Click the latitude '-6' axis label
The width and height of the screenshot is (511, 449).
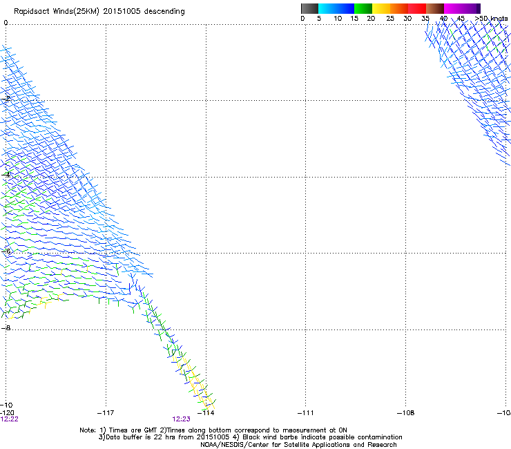pyautogui.click(x=6, y=251)
